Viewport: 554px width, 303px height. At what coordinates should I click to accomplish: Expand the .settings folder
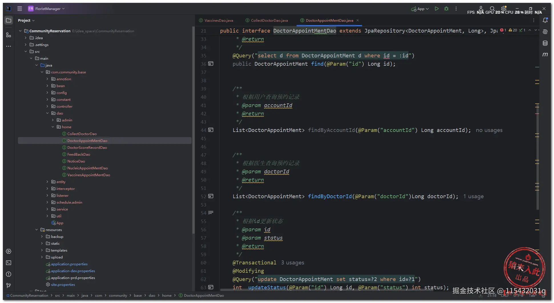[x=26, y=45]
